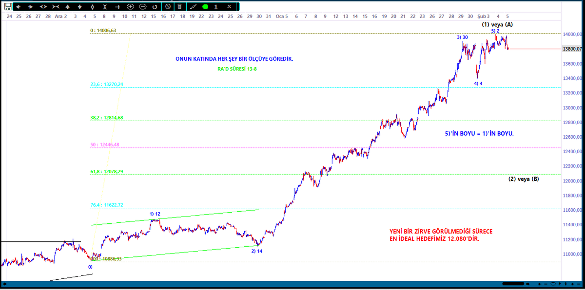Click the wave label '4) 4'
The height and width of the screenshot is (290, 585).
(478, 83)
